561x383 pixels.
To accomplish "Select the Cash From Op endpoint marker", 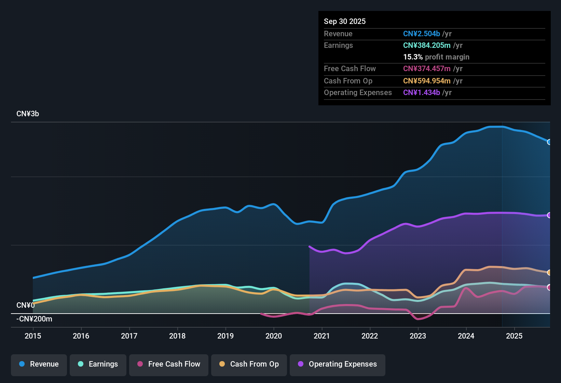I will coord(549,272).
